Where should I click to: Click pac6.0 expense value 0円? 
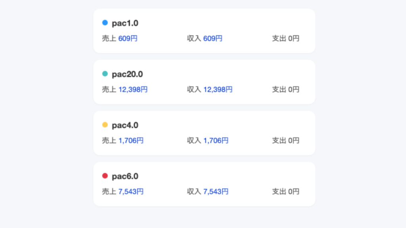(294, 192)
